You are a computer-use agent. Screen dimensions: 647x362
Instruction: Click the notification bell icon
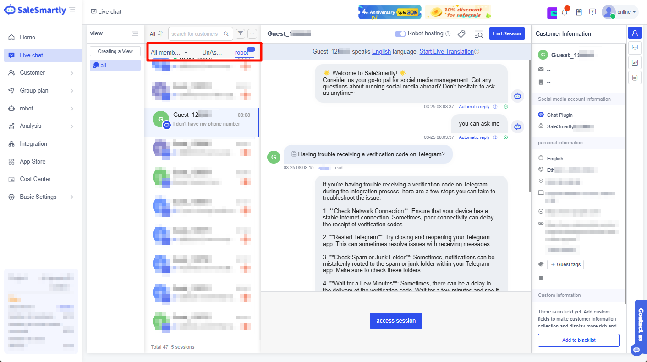[565, 12]
